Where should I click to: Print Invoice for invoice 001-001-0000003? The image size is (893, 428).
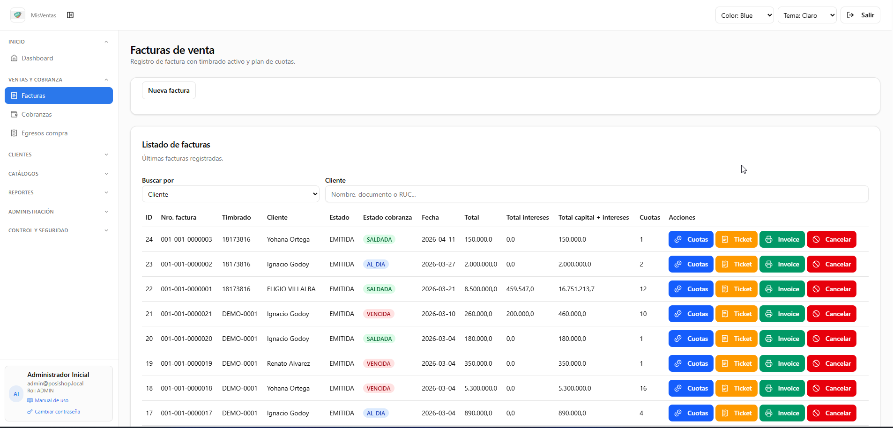tap(782, 239)
